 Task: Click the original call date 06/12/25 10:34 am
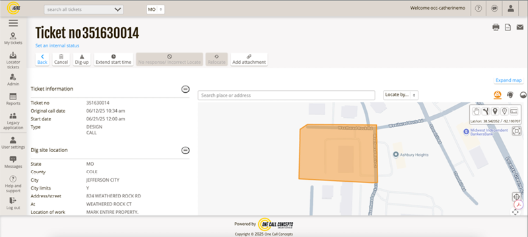coord(106,111)
